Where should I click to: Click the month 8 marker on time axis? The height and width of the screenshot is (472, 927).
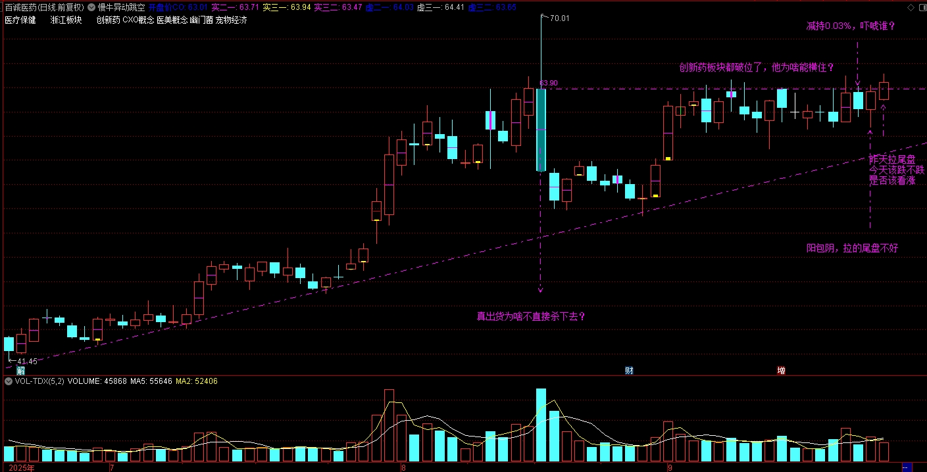pyautogui.click(x=403, y=467)
